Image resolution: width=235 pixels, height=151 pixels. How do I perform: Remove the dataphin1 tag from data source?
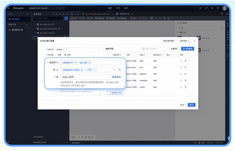click(x=75, y=62)
